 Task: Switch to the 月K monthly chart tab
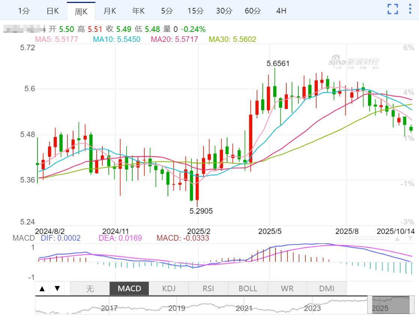109,11
